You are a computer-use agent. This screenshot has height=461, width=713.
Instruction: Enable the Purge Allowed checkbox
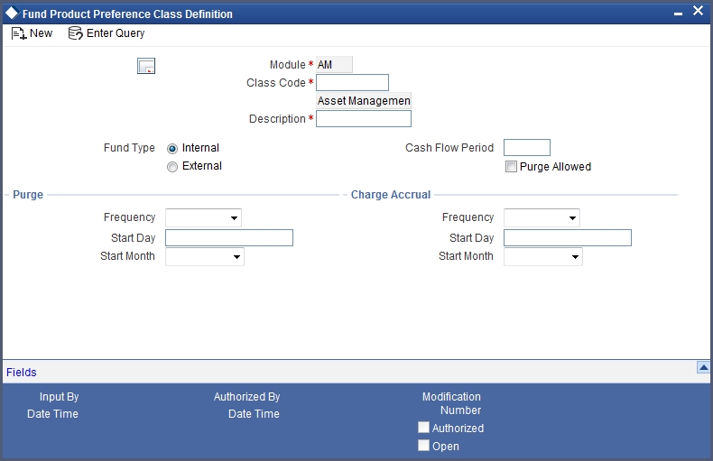point(511,167)
